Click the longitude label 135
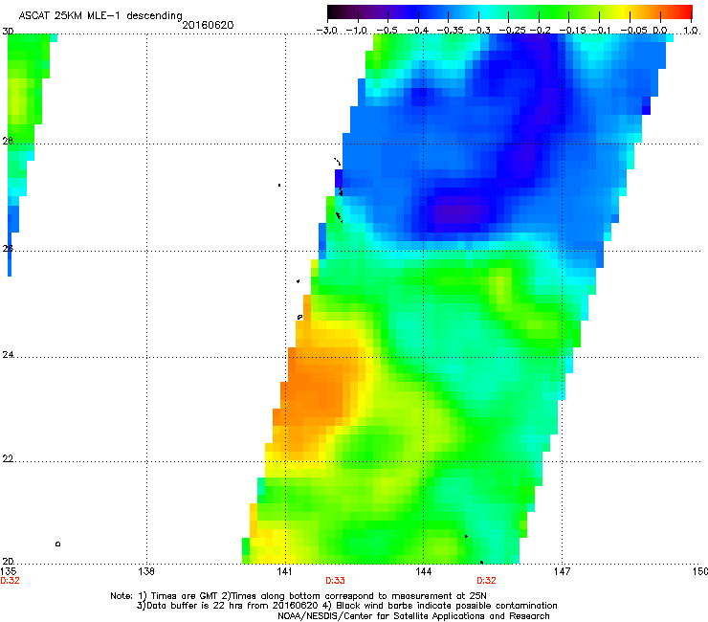The image size is (708, 622). coord(9,571)
